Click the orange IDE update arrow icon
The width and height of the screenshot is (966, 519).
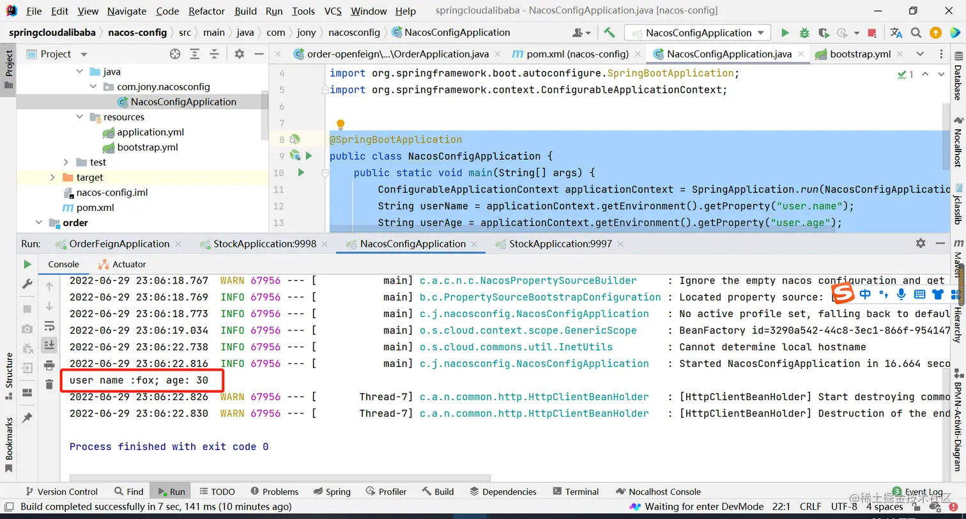[x=935, y=33]
